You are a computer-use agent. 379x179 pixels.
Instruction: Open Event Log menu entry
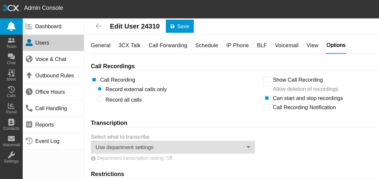[53, 141]
